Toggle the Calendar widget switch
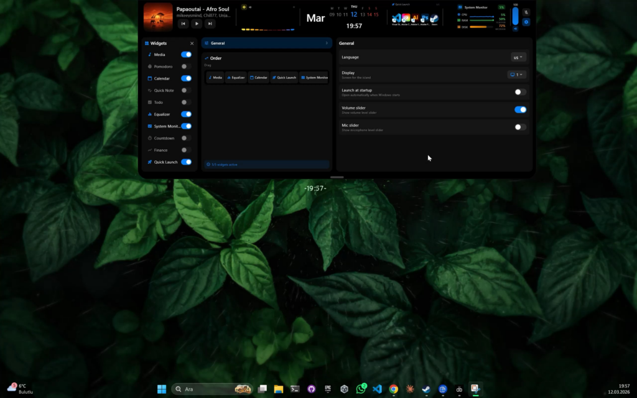This screenshot has height=398, width=637. pos(186,78)
